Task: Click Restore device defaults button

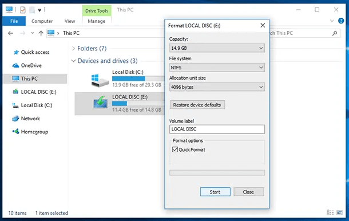Action: (197, 105)
